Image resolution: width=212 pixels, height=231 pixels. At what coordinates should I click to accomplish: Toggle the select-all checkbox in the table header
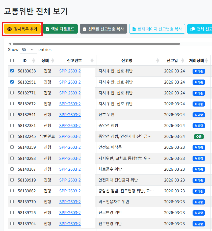coord(12,60)
